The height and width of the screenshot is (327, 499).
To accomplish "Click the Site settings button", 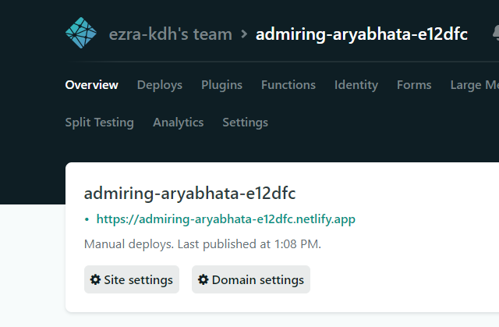I will coord(132,279).
